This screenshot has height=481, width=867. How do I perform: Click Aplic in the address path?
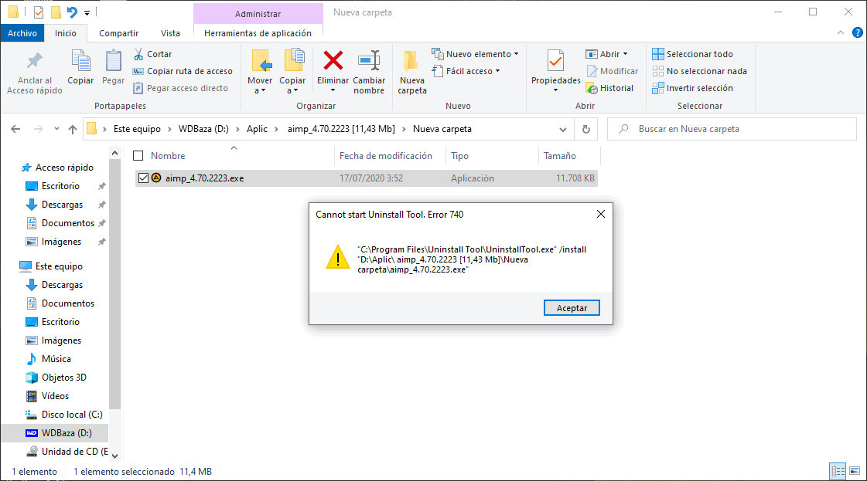point(257,129)
